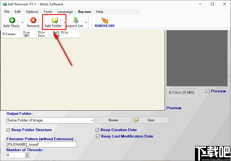Screen dimensions: 231x161
Task: Open the Import List dropdown arrow
Action: (x=86, y=22)
